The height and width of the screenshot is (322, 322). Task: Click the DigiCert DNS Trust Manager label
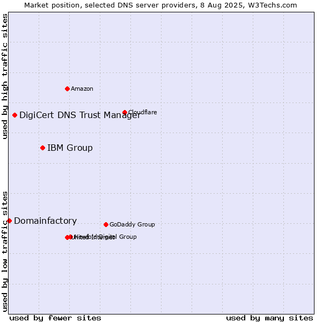(80, 115)
